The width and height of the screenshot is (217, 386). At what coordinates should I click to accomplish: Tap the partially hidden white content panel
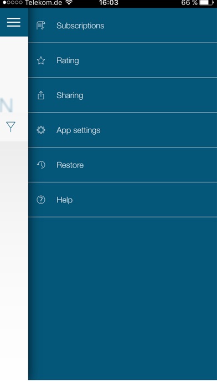(x=14, y=246)
